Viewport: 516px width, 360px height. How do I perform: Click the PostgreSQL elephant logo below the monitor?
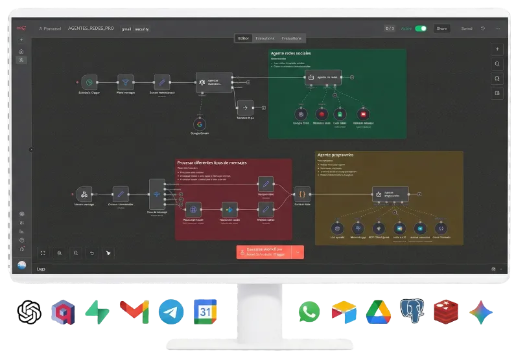pyautogui.click(x=412, y=311)
